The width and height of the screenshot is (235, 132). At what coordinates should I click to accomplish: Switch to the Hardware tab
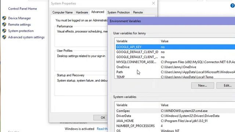click(x=82, y=12)
